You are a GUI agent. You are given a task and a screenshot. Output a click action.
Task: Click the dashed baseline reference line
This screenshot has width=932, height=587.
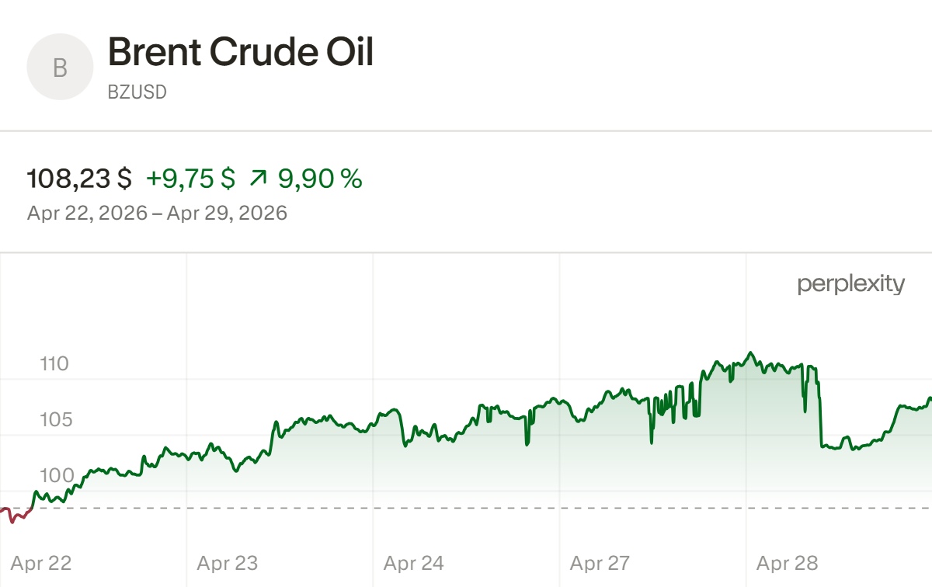[466, 509]
